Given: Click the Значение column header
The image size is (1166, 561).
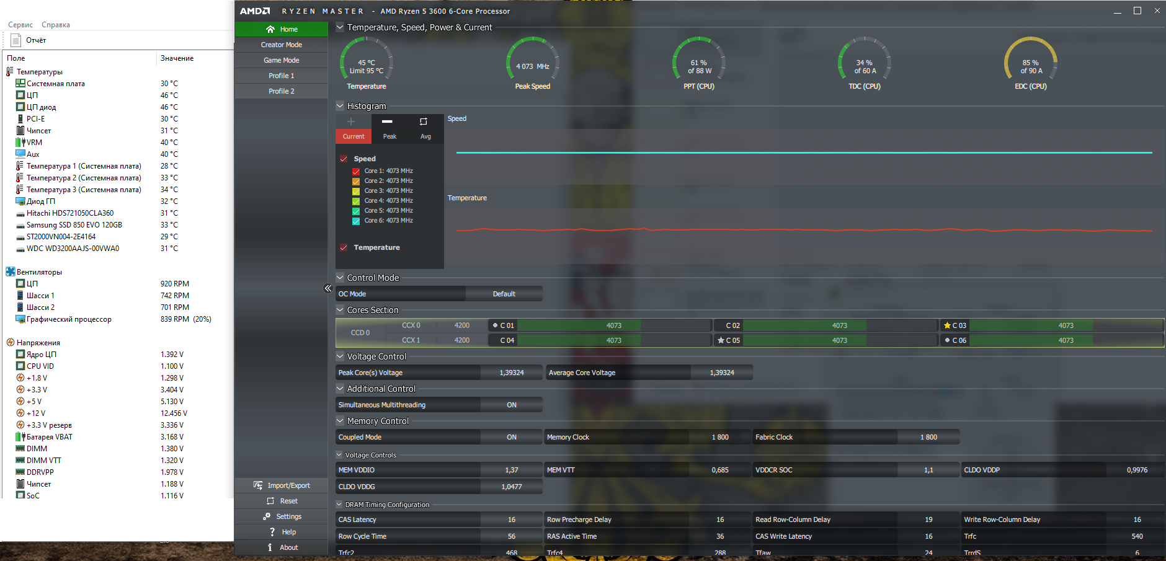Looking at the screenshot, I should 195,58.
